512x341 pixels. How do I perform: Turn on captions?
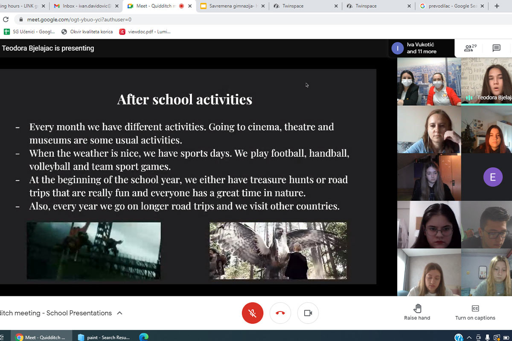point(475,312)
